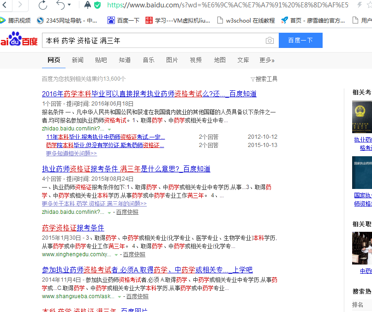Click the pharmacy photo thumbnail under 相关职
The width and height of the screenshot is (372, 312).
point(362,248)
